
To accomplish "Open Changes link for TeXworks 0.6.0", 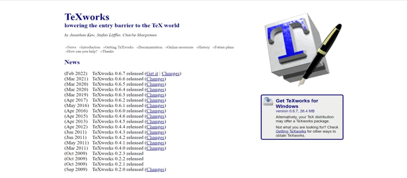I will pos(155,111).
